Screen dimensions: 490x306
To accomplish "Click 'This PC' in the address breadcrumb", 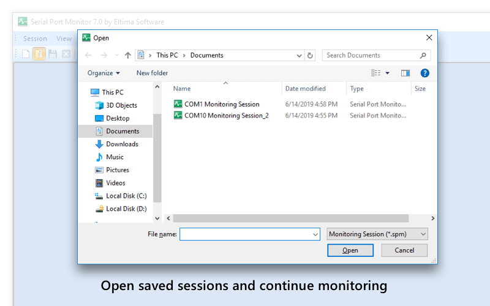I will [x=167, y=55].
